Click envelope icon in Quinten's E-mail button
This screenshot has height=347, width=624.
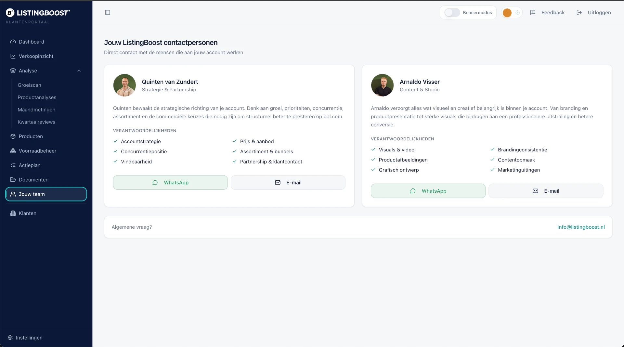278,183
